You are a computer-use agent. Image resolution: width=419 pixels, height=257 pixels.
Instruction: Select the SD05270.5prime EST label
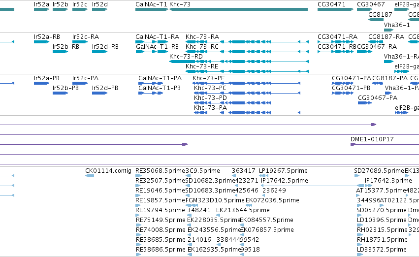(382, 210)
